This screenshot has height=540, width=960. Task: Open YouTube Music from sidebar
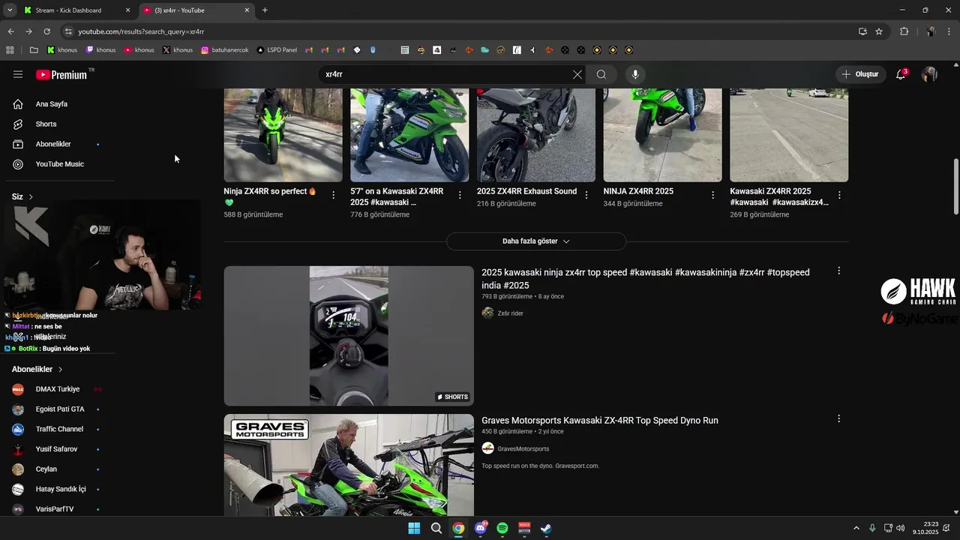pyautogui.click(x=60, y=163)
